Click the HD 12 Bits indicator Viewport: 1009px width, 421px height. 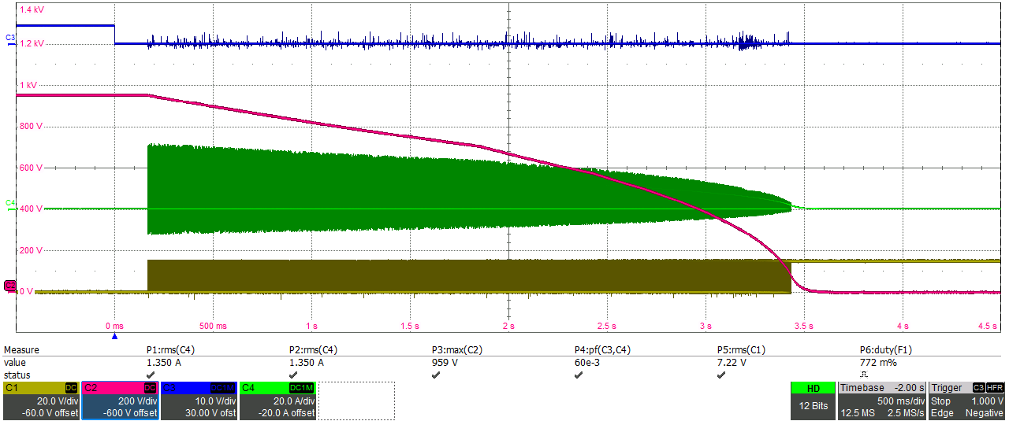[811, 401]
